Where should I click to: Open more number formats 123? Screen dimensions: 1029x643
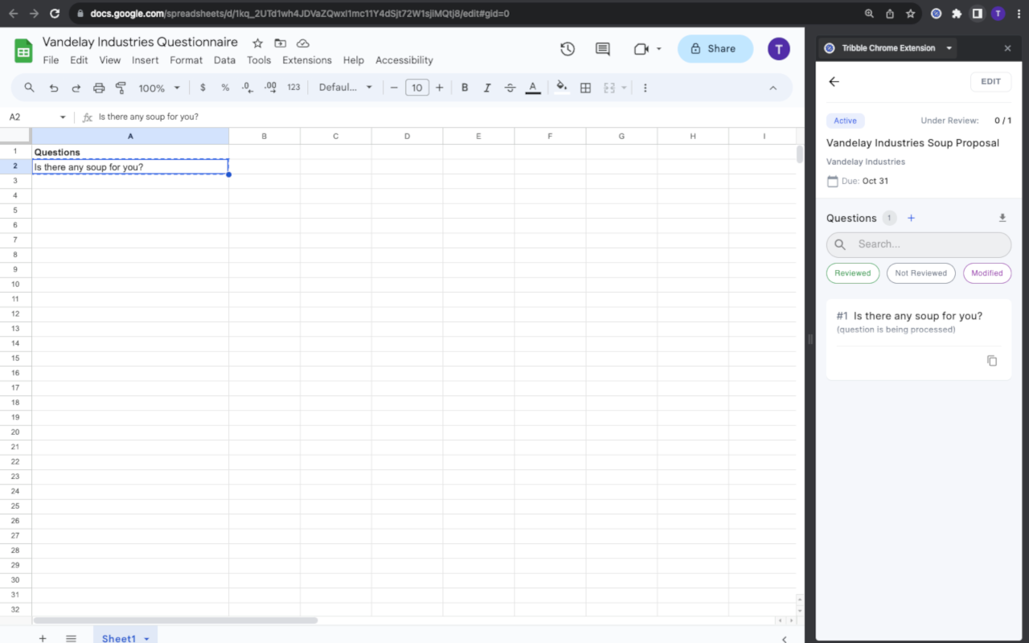[293, 88]
